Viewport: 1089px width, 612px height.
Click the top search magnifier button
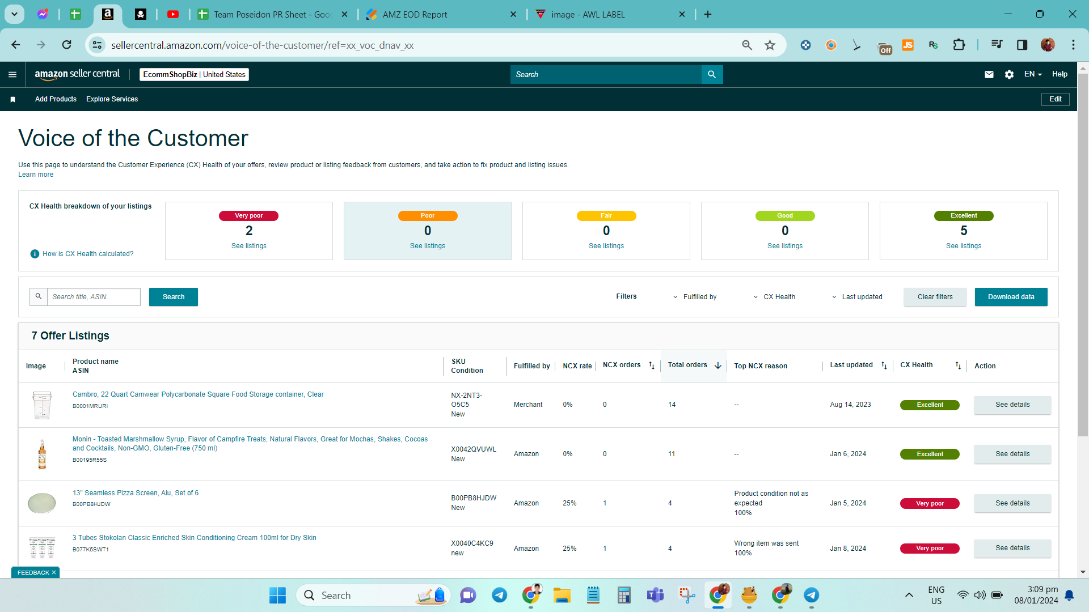712,74
